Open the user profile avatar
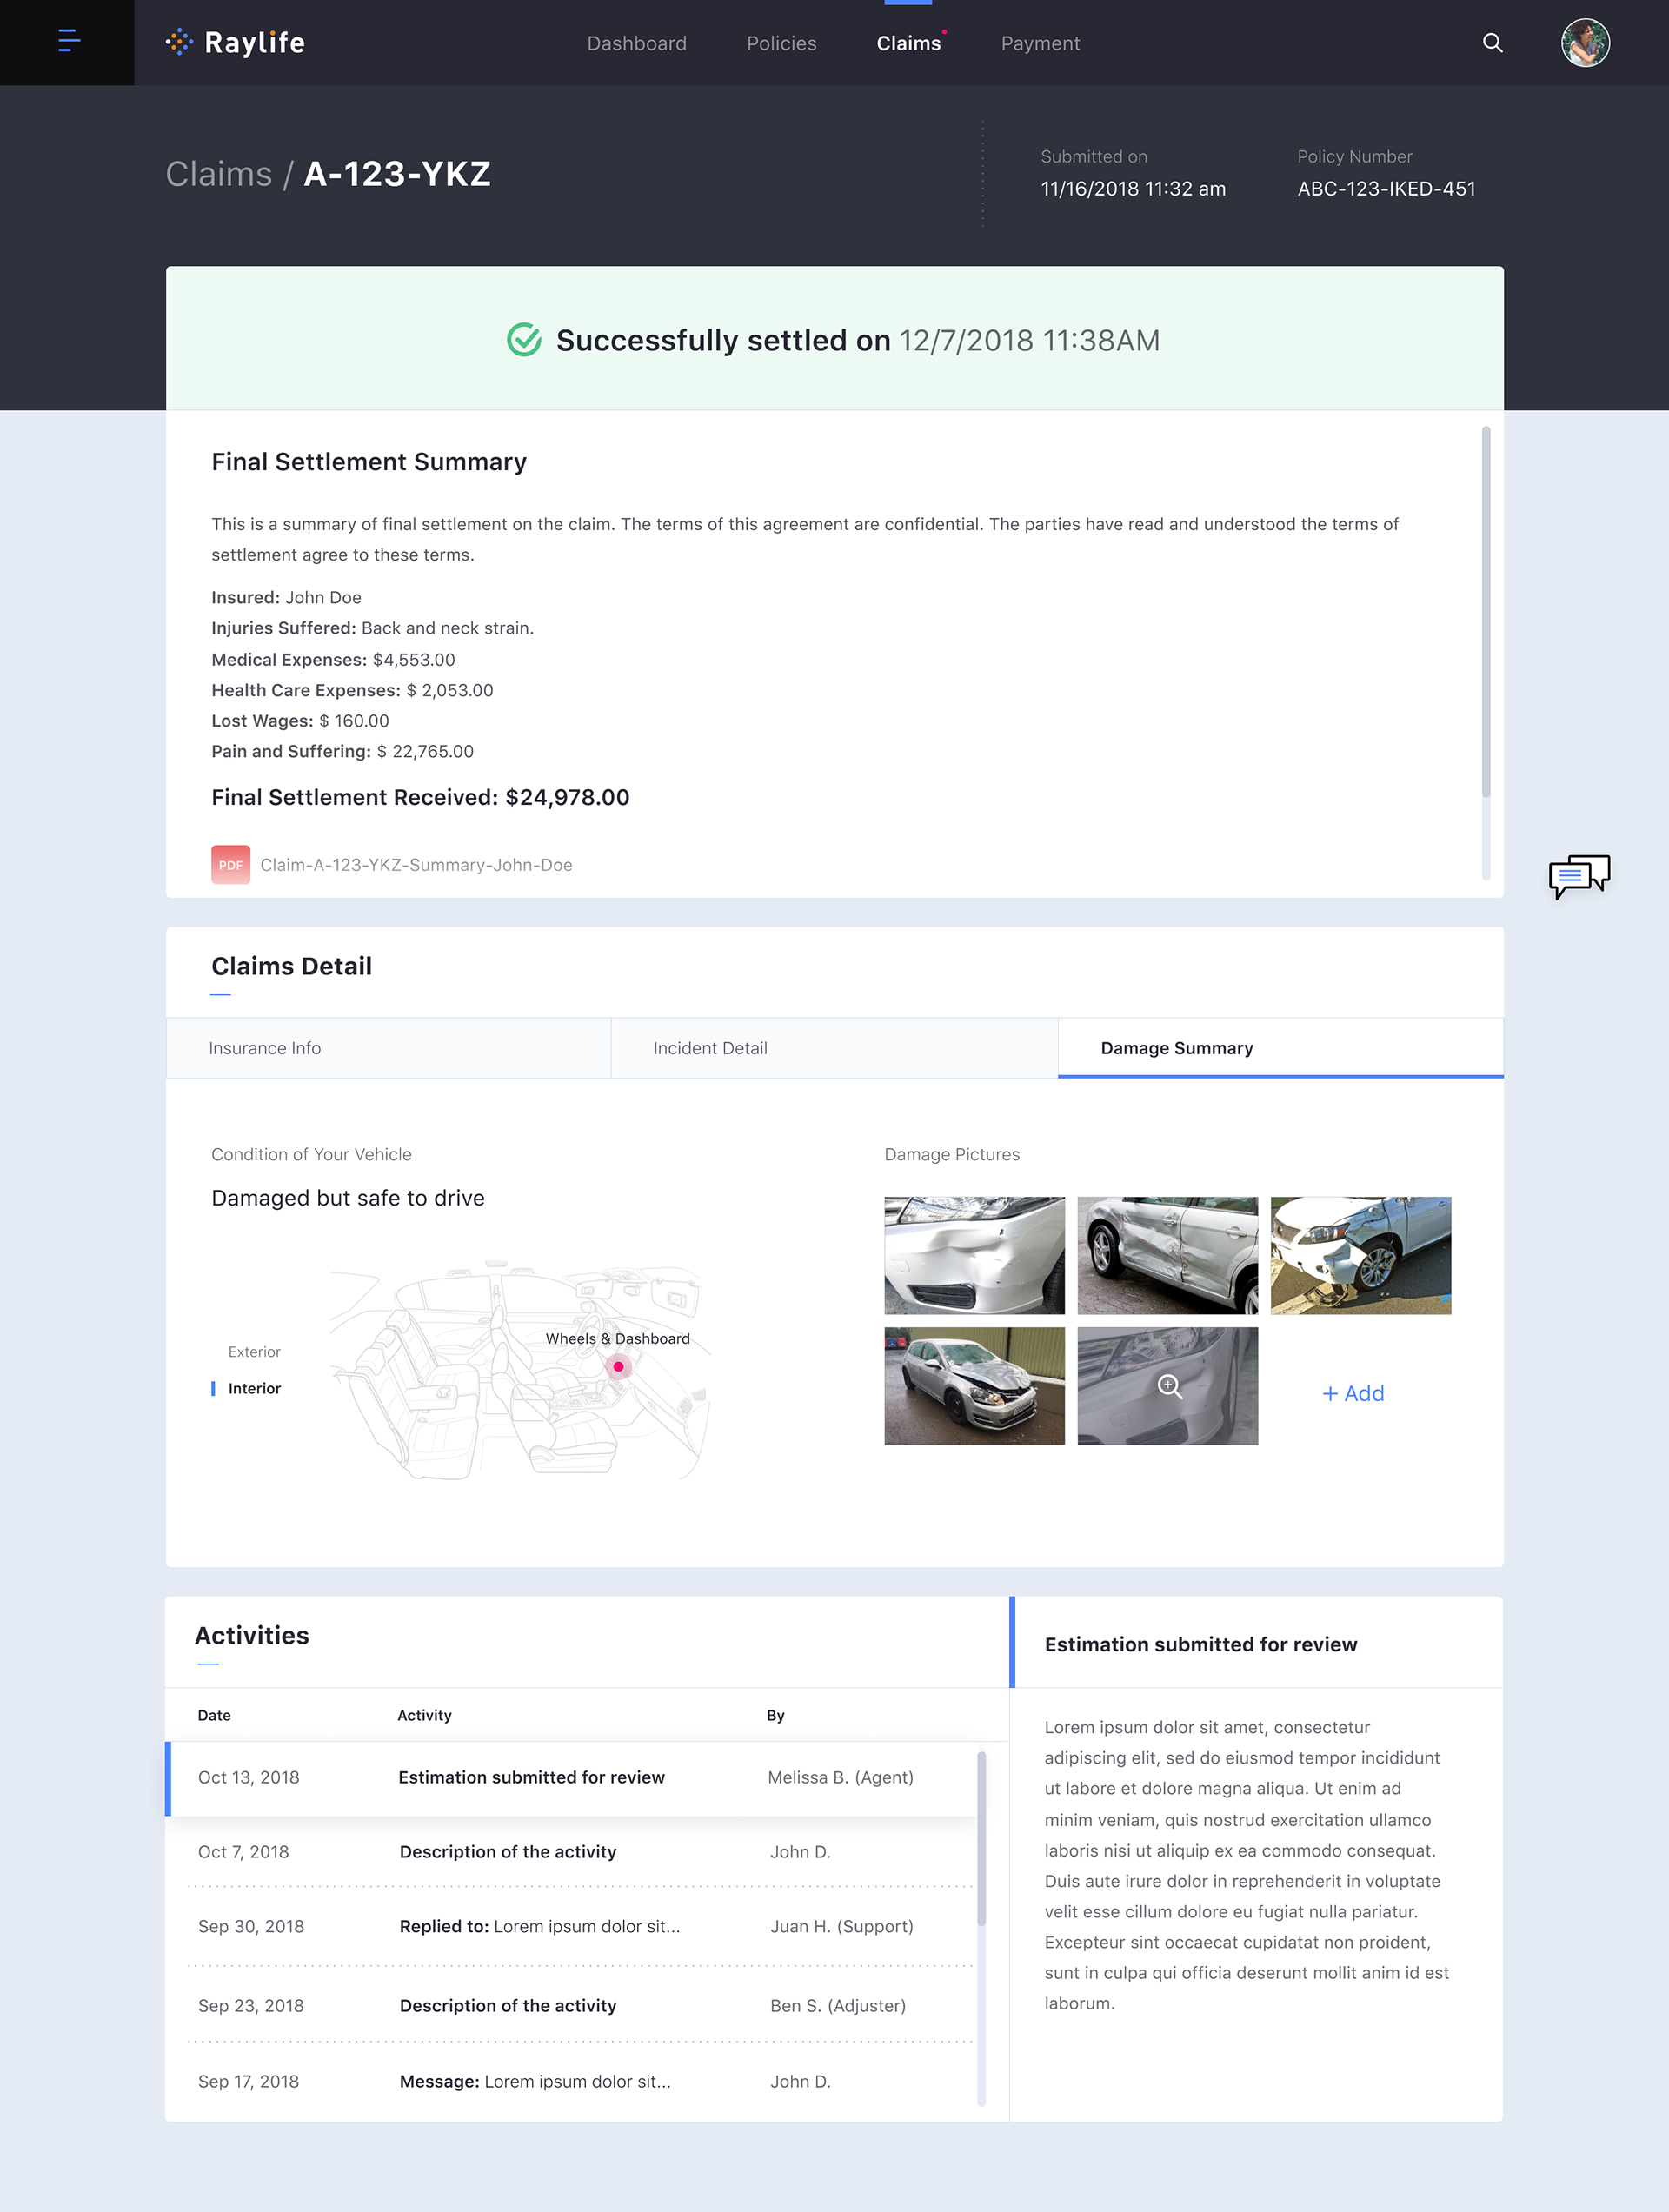Image resolution: width=1669 pixels, height=2212 pixels. [1585, 43]
